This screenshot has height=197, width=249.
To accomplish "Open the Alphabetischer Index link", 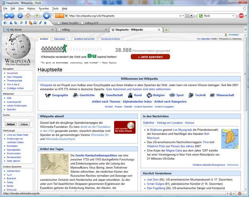I will [x=137, y=102].
